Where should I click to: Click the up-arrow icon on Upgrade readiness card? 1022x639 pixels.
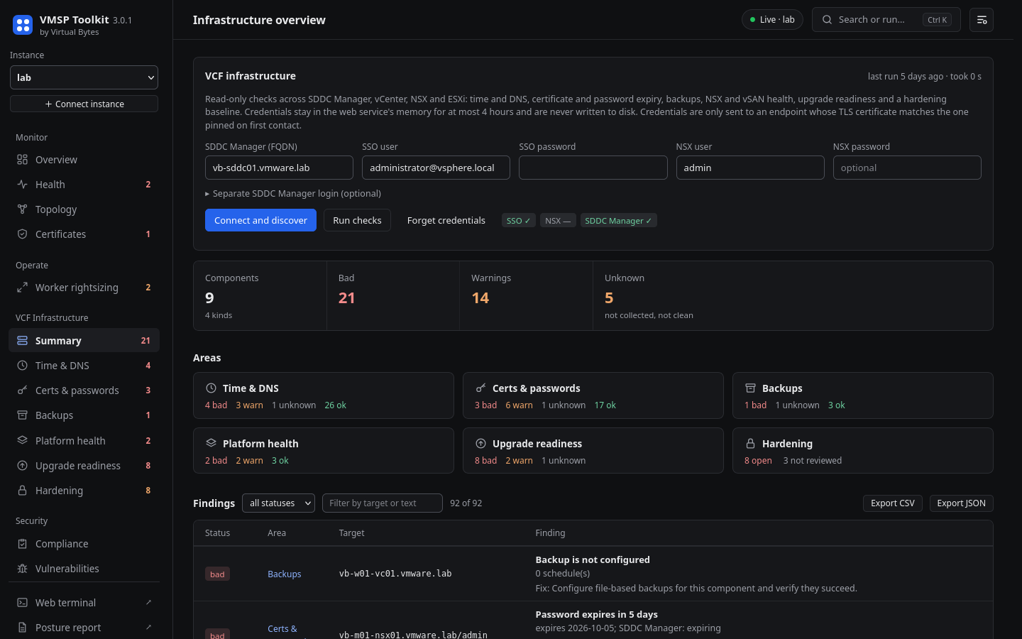tap(480, 444)
